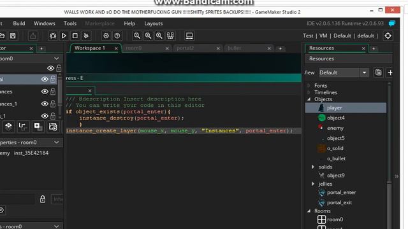This screenshot has height=229, width=408.
Task: Open the laptop docking toolbar icon
Action: 189,36
